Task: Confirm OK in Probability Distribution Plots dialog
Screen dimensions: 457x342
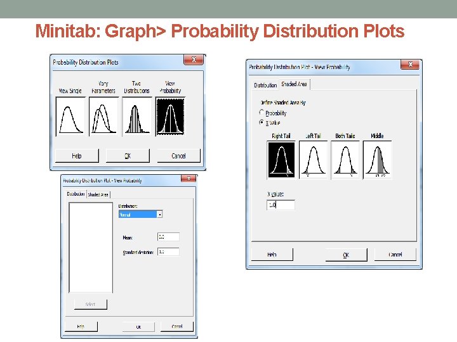Action: coord(128,156)
